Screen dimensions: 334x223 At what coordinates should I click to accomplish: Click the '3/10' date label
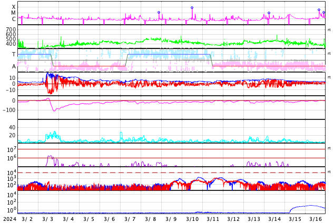point(192,219)
